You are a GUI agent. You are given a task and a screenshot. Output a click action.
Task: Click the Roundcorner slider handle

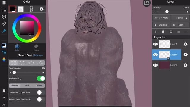tap(14, 73)
